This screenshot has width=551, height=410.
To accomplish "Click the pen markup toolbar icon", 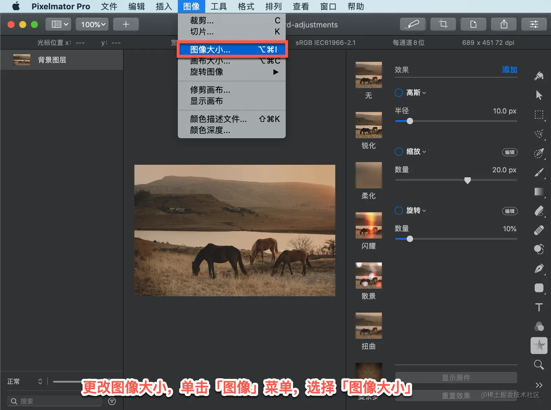I will point(413,24).
